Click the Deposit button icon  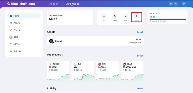tap(126, 16)
